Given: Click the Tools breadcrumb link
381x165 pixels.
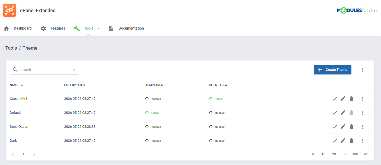Looking at the screenshot, I should pyautogui.click(x=11, y=48).
